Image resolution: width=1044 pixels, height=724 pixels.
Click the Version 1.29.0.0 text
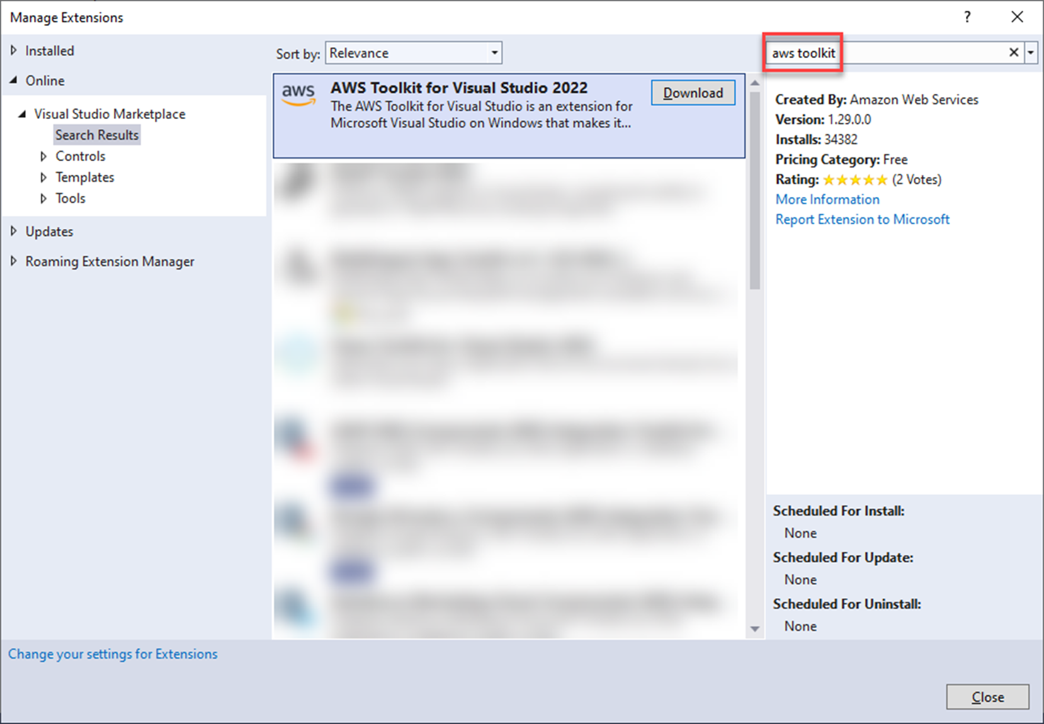click(x=823, y=120)
